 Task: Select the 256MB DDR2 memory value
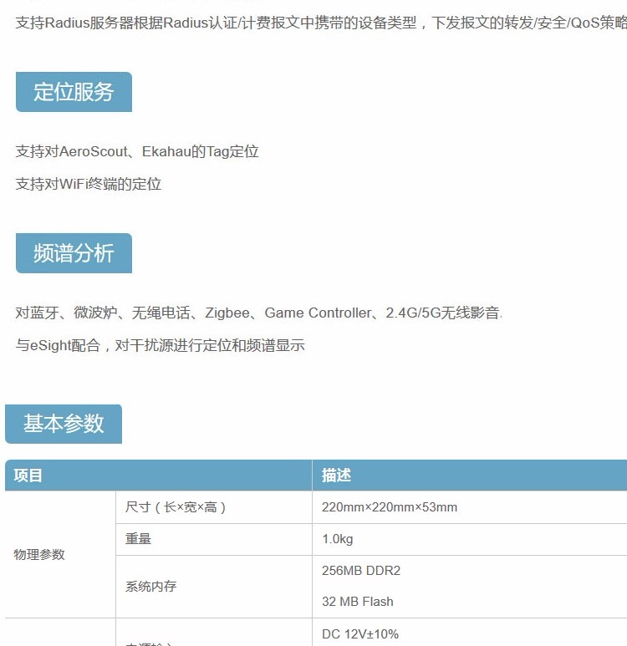point(361,571)
